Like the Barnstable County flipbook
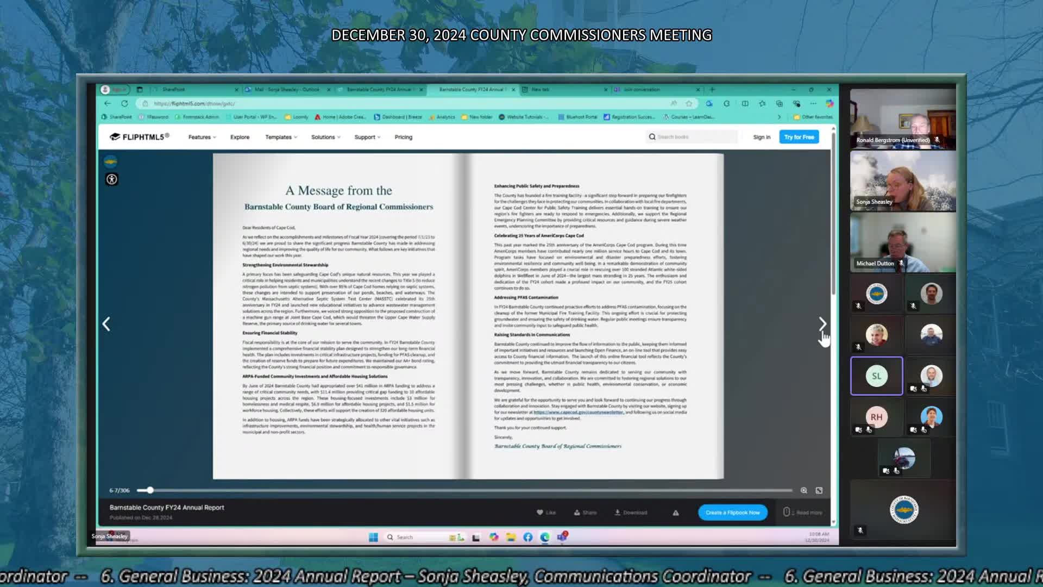 point(546,513)
